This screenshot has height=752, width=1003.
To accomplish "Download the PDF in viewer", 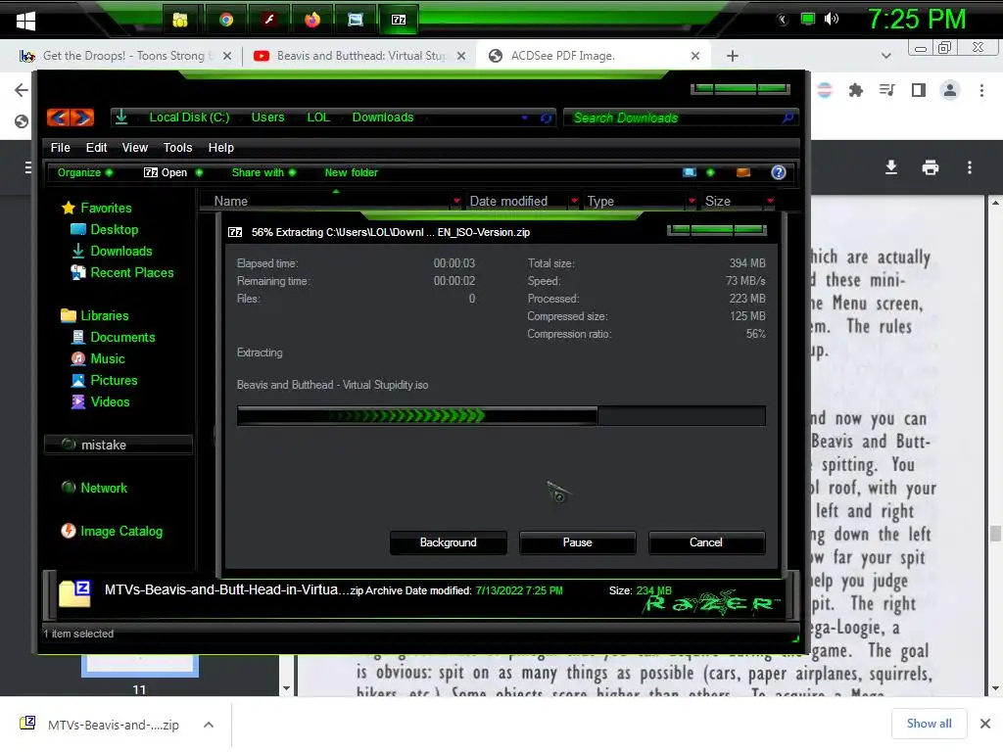I will [890, 167].
